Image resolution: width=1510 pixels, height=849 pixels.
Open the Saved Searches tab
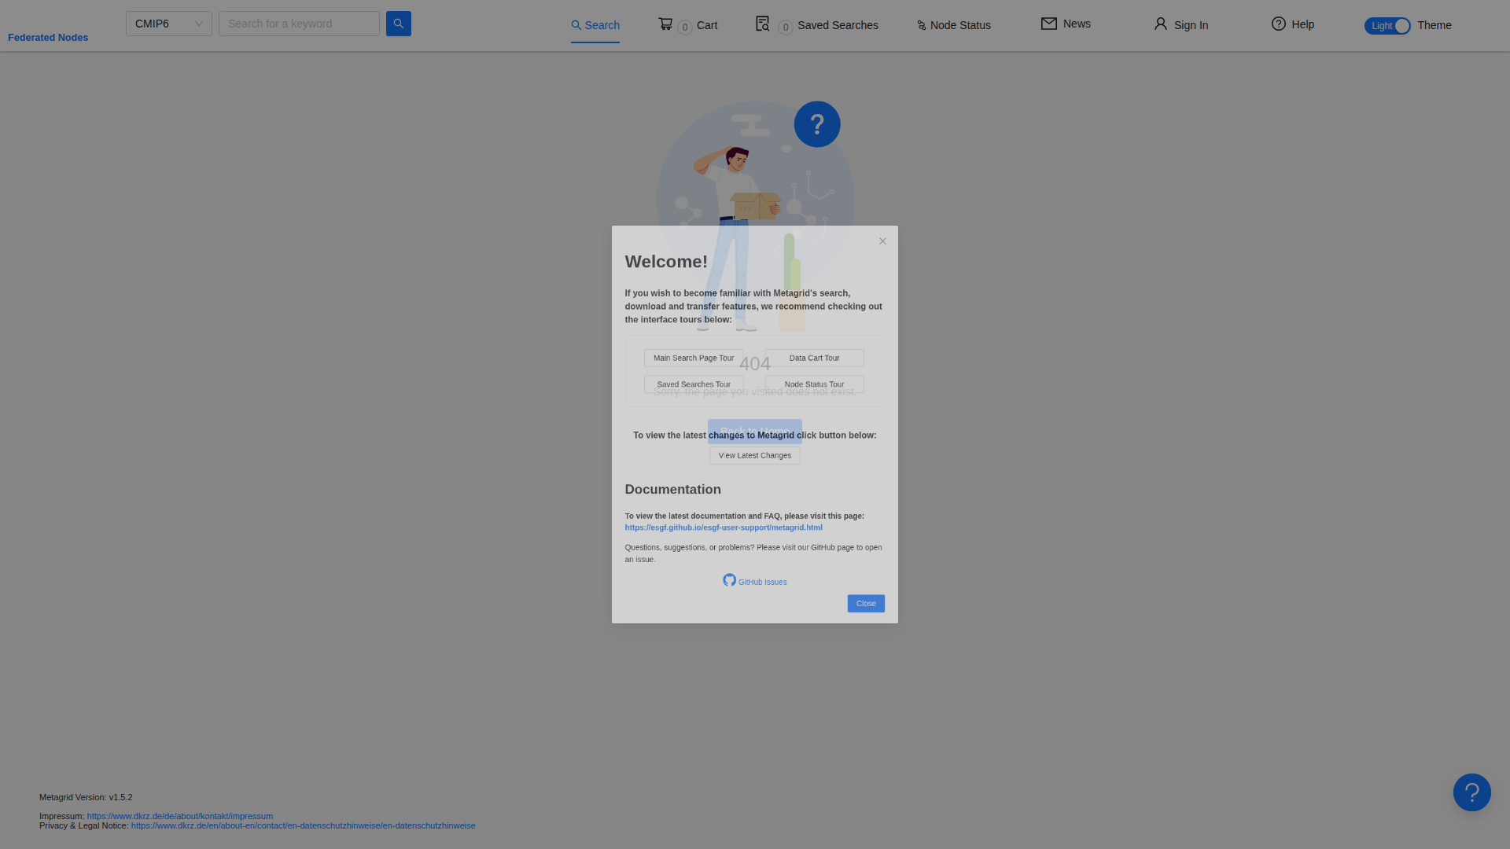[x=816, y=25]
